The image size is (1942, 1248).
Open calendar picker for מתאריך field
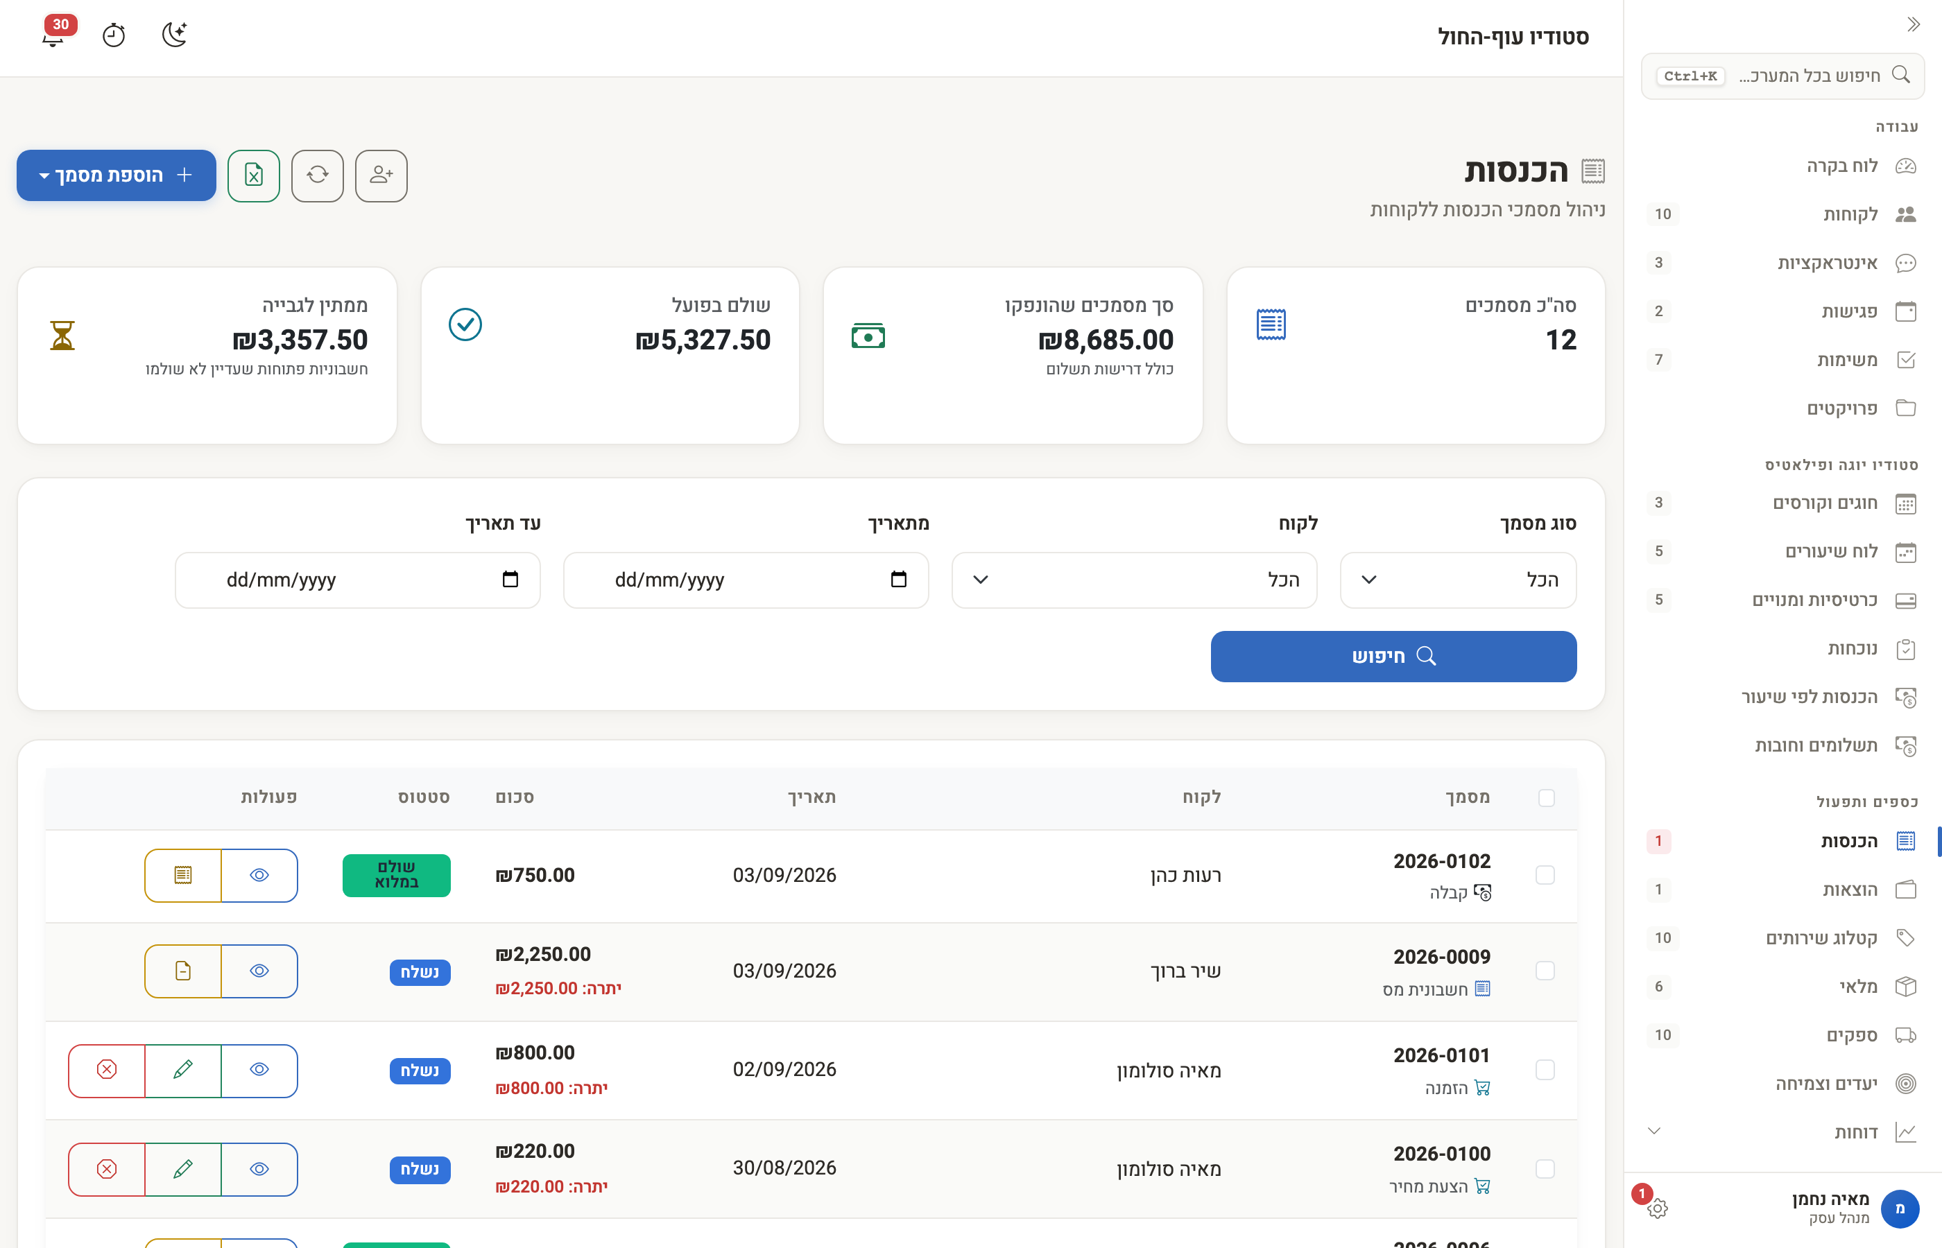point(898,580)
